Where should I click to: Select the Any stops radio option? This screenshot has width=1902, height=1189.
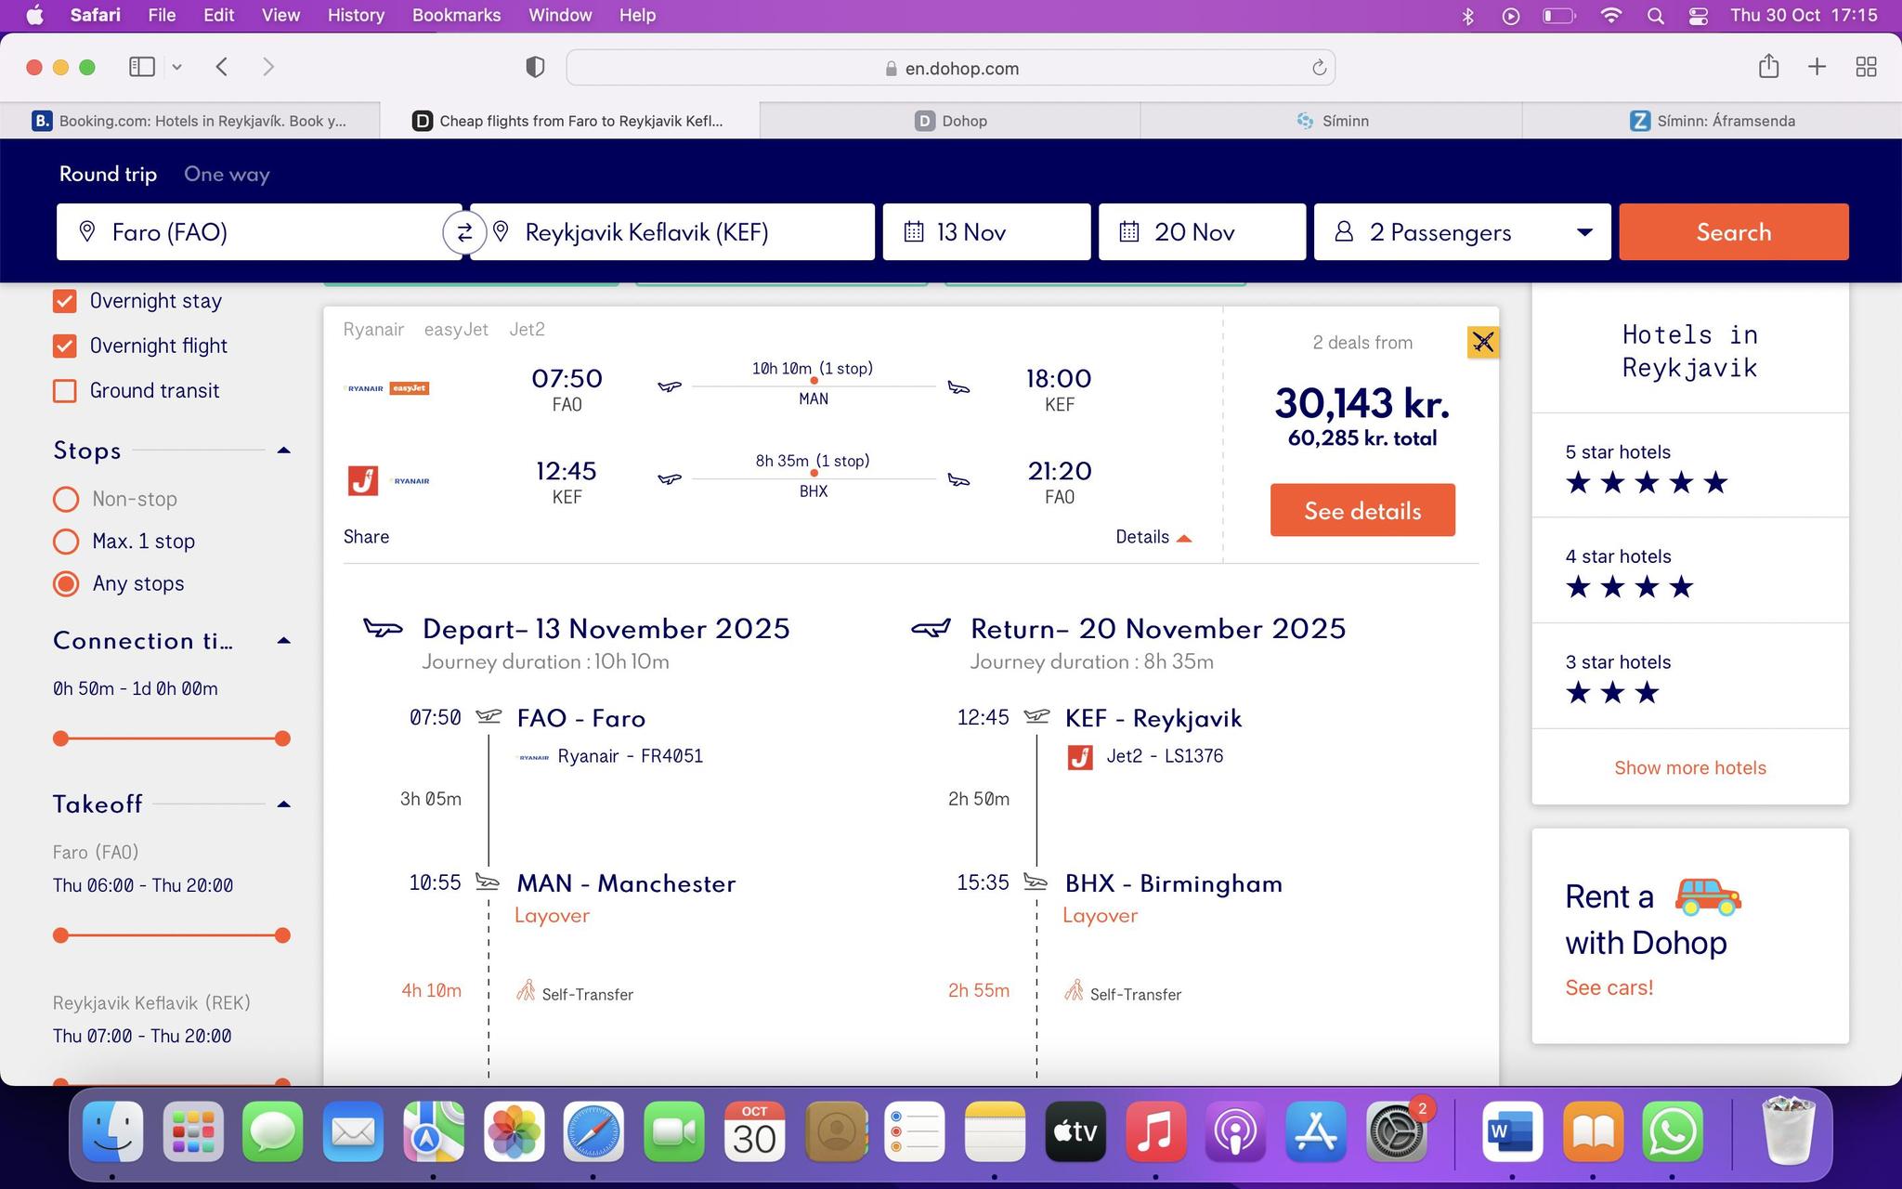tap(66, 583)
